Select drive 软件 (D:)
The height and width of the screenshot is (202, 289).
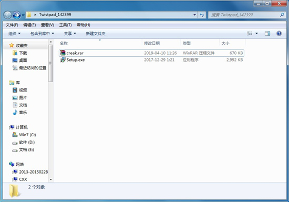(27, 142)
